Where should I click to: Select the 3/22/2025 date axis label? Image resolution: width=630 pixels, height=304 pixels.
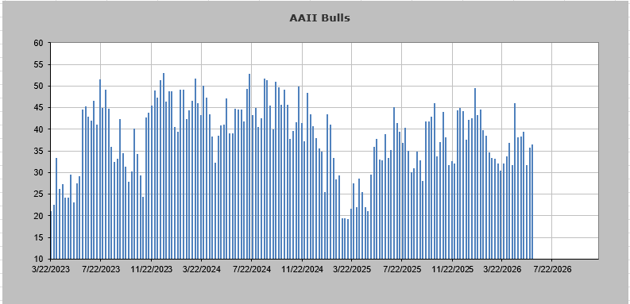[352, 269]
